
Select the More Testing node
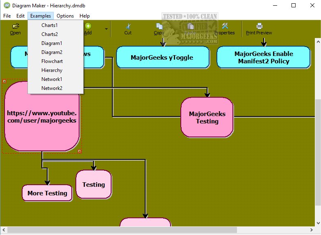click(x=47, y=193)
